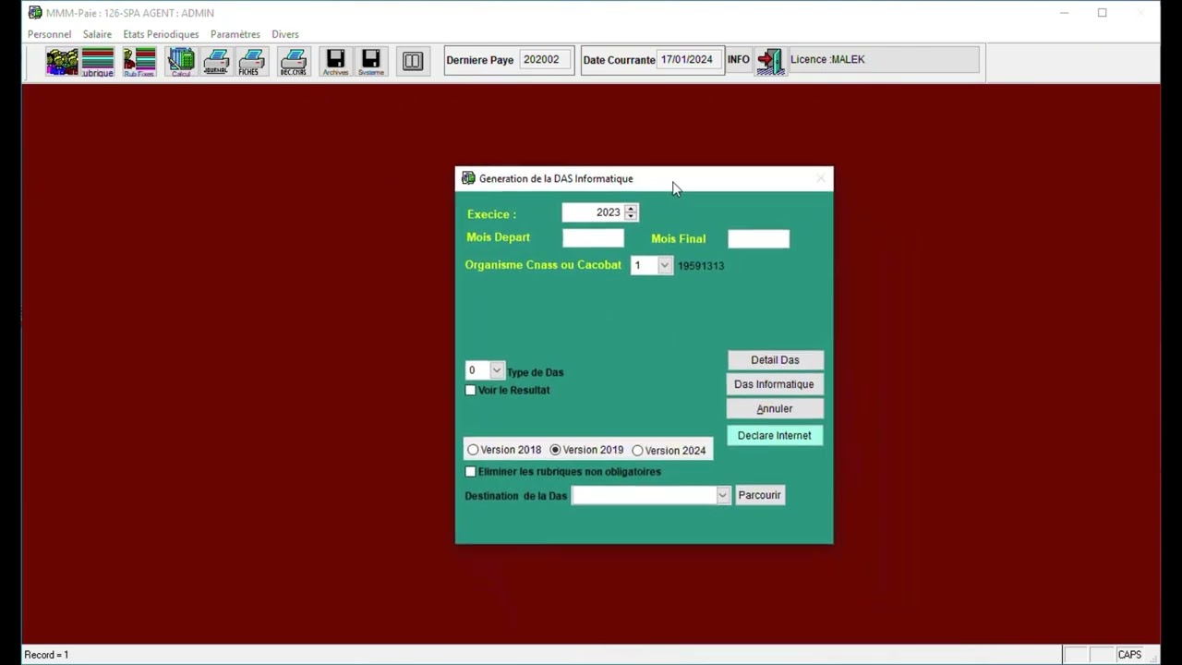The height and width of the screenshot is (665, 1182).
Task: Open the Paramètres menu
Action: click(x=235, y=34)
